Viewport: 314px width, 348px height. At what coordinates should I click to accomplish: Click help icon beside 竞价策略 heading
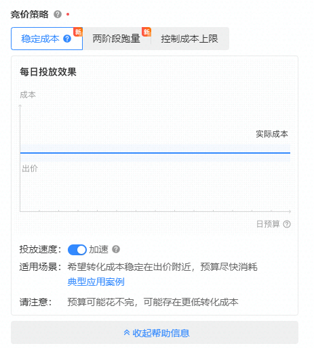coord(58,14)
